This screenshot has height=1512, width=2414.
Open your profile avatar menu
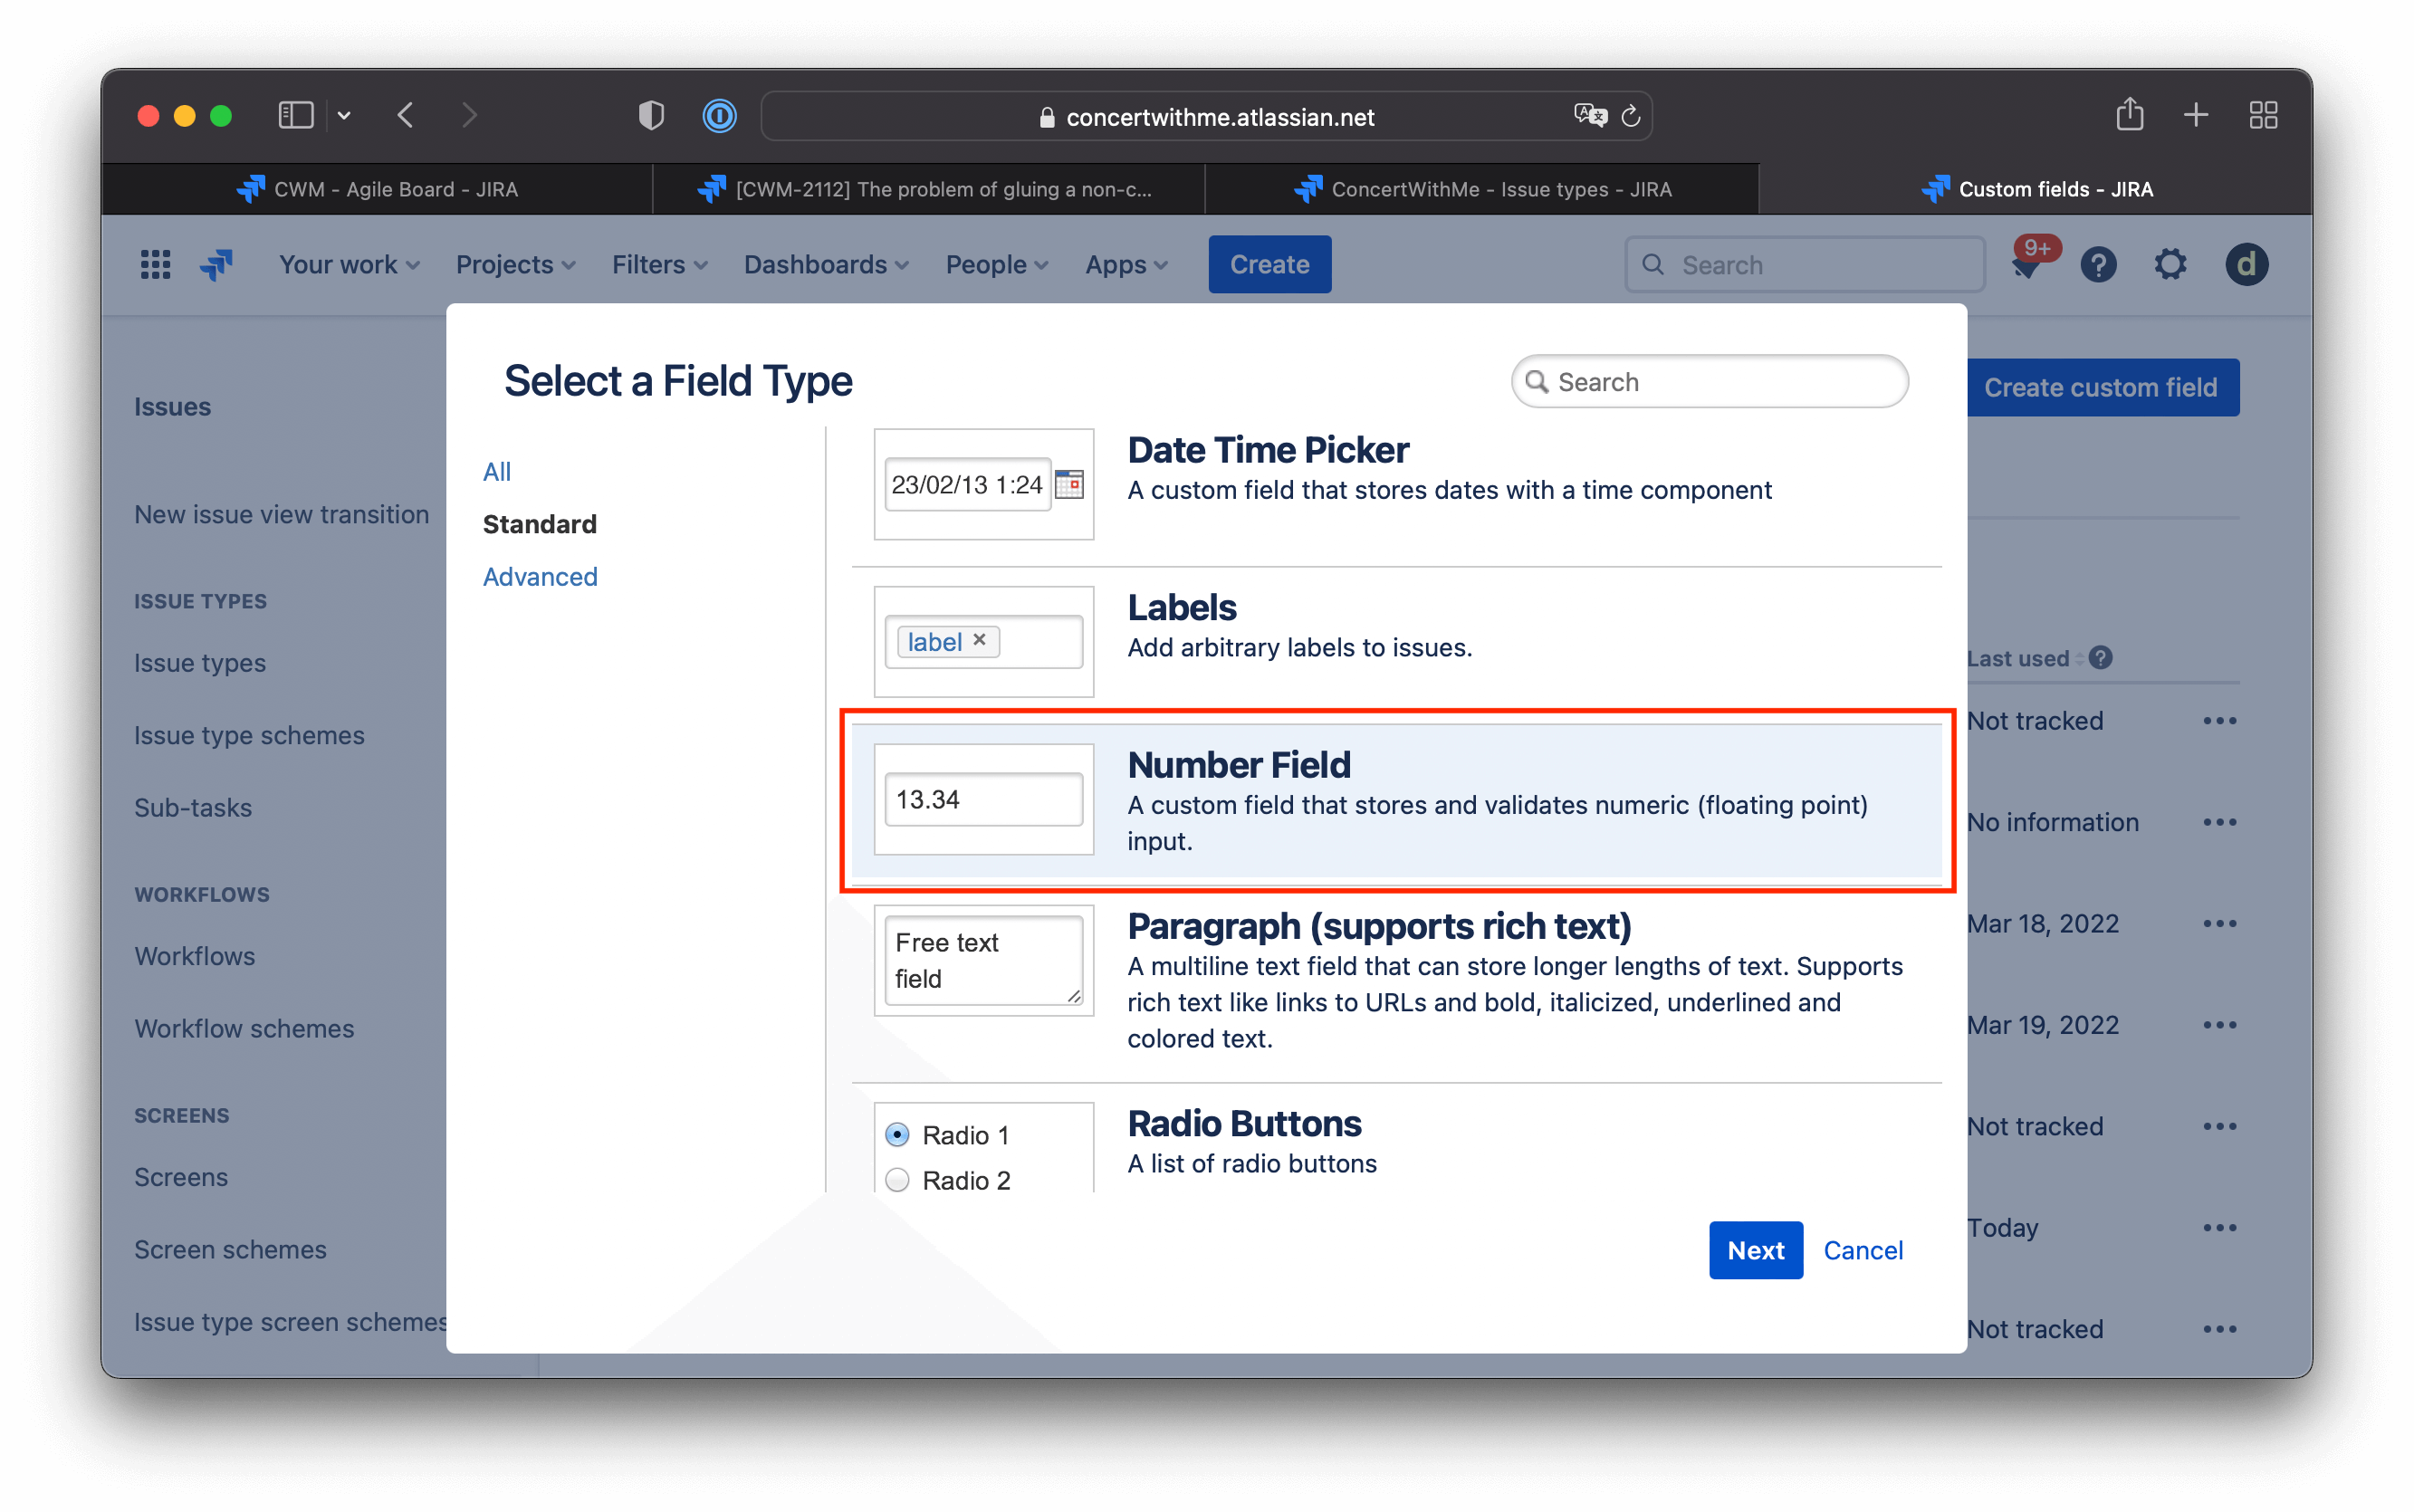pyautogui.click(x=2246, y=264)
